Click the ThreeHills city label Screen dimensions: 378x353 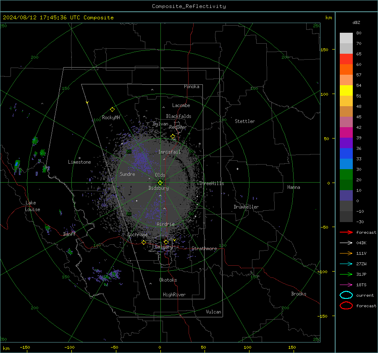pyautogui.click(x=211, y=183)
